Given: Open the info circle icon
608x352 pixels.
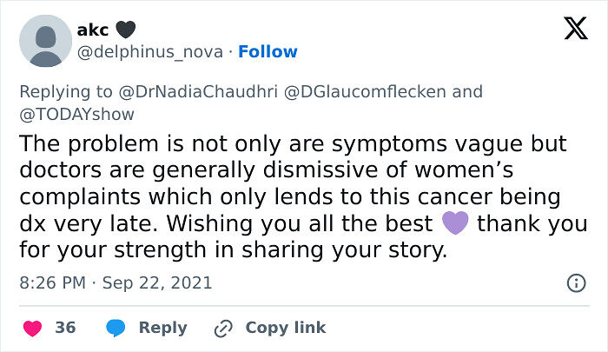Looking at the screenshot, I should point(575,282).
